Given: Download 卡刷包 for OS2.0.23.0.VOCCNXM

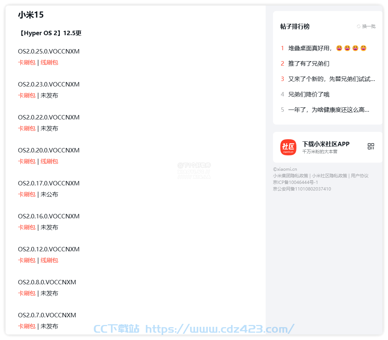Looking at the screenshot, I should click(x=27, y=95).
